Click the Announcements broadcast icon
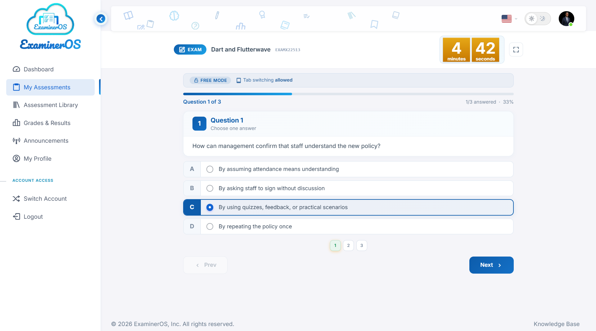Viewport: 596px width, 331px height. 16,141
